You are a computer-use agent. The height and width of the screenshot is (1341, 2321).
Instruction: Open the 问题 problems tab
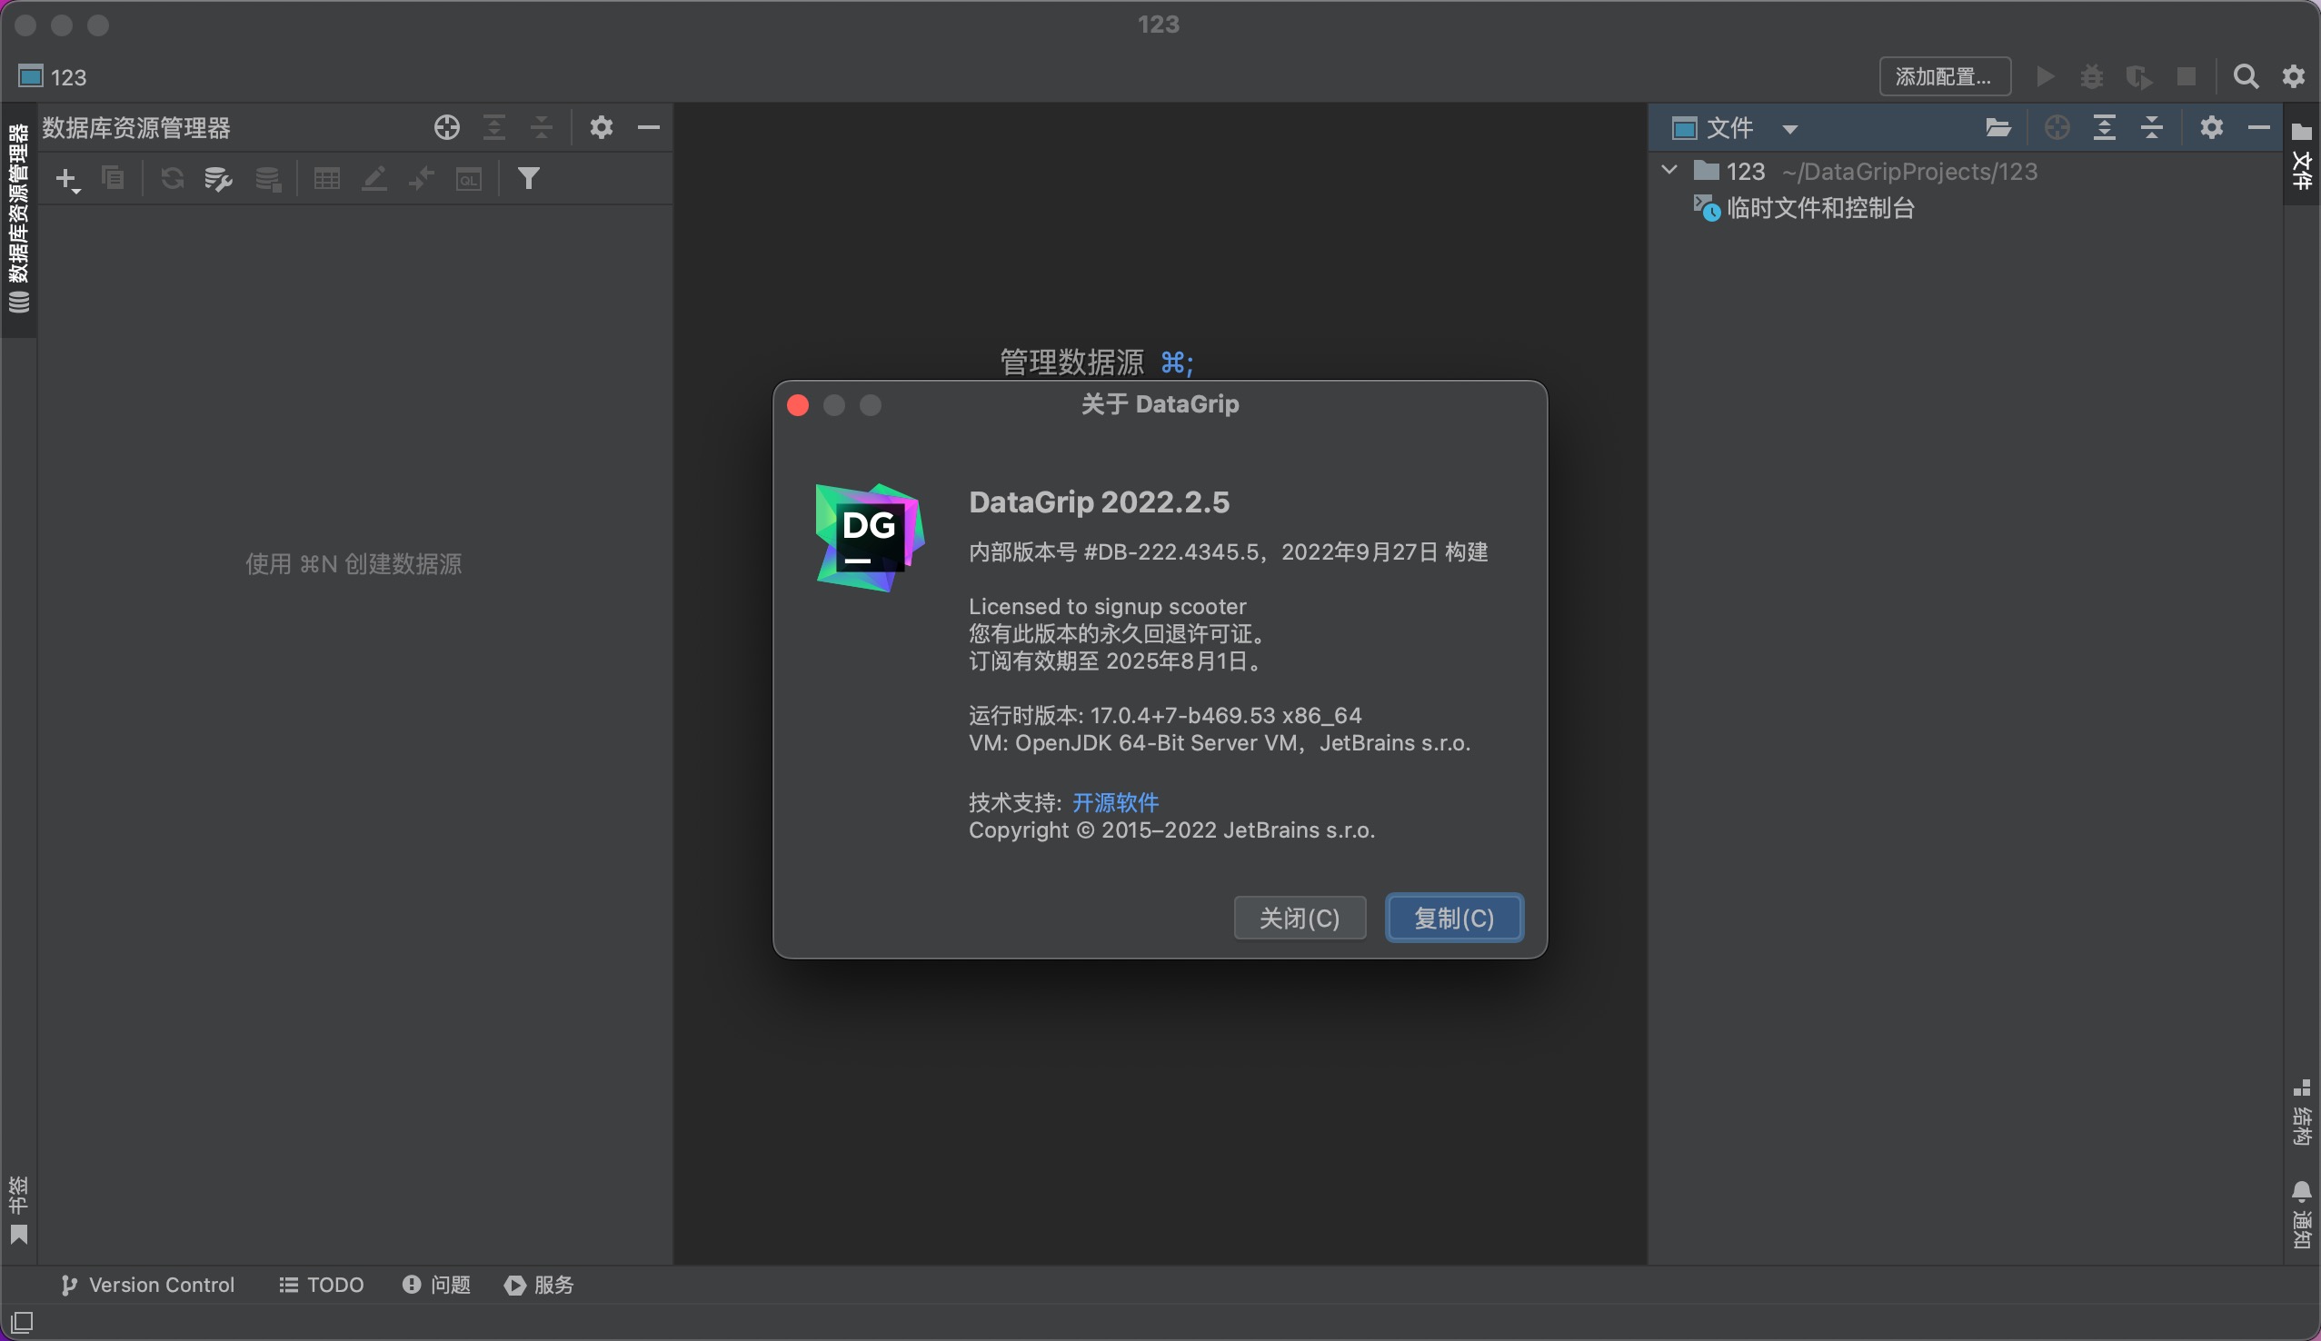[x=436, y=1285]
